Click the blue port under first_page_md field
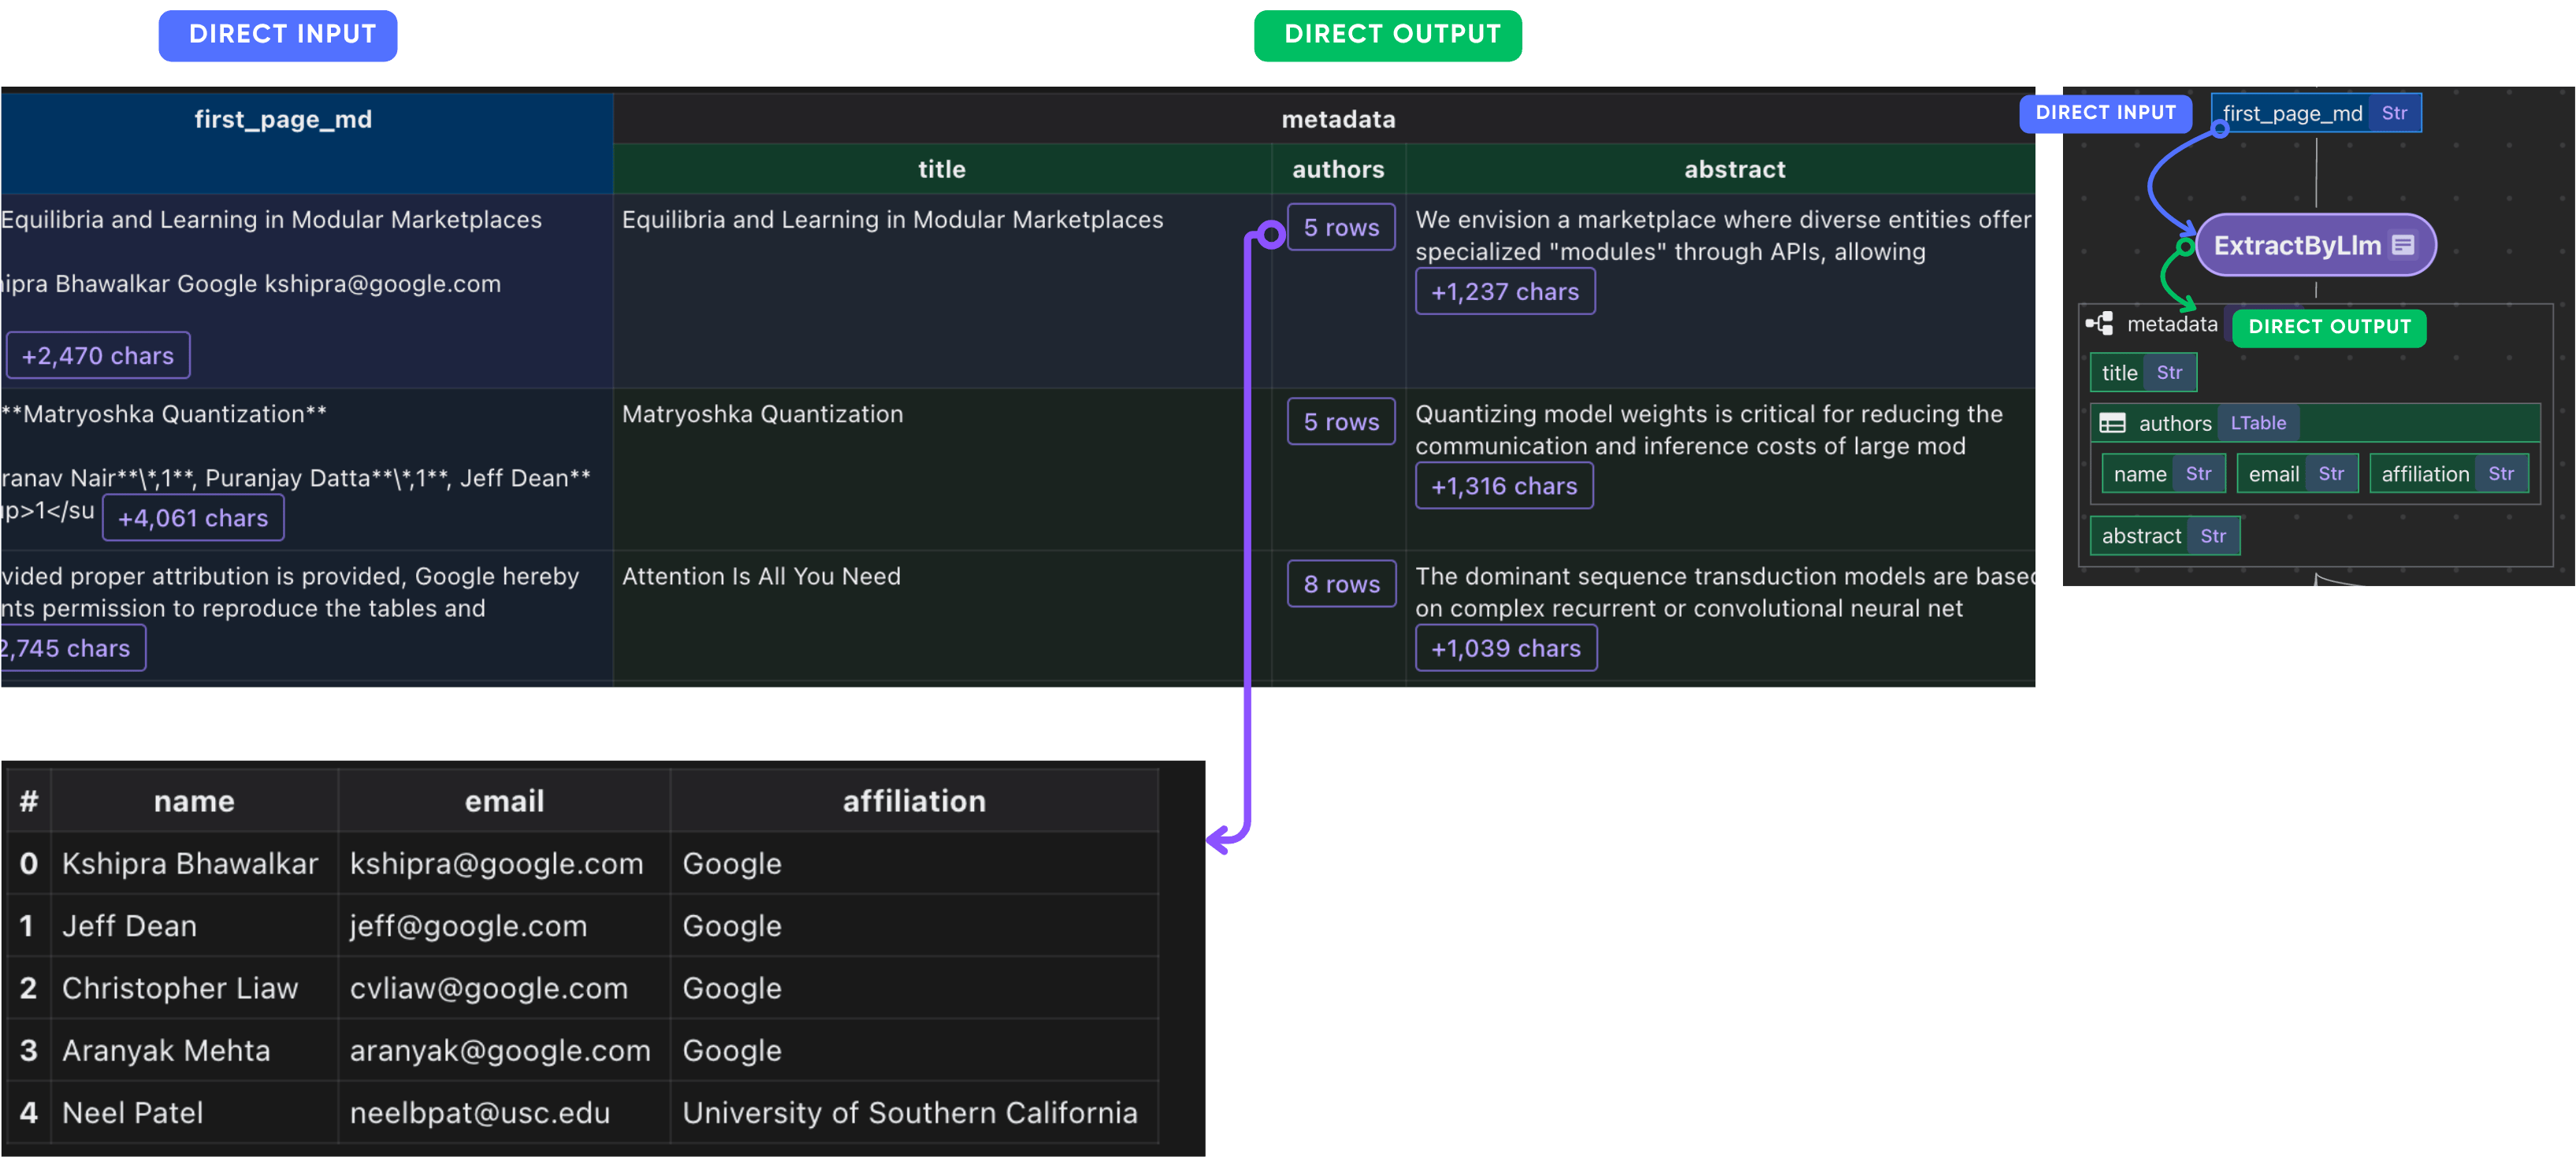 pos(2220,130)
